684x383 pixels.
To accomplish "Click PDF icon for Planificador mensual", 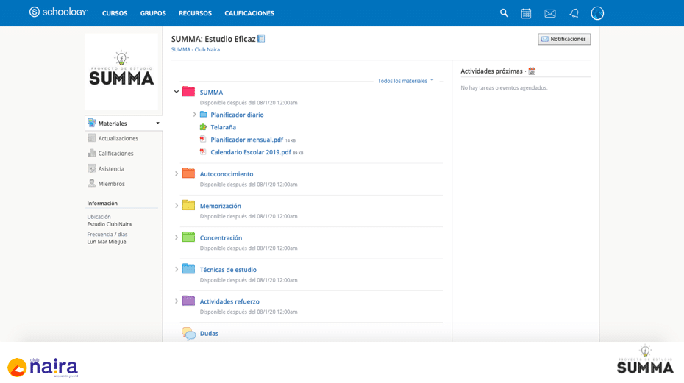I will pos(203,139).
